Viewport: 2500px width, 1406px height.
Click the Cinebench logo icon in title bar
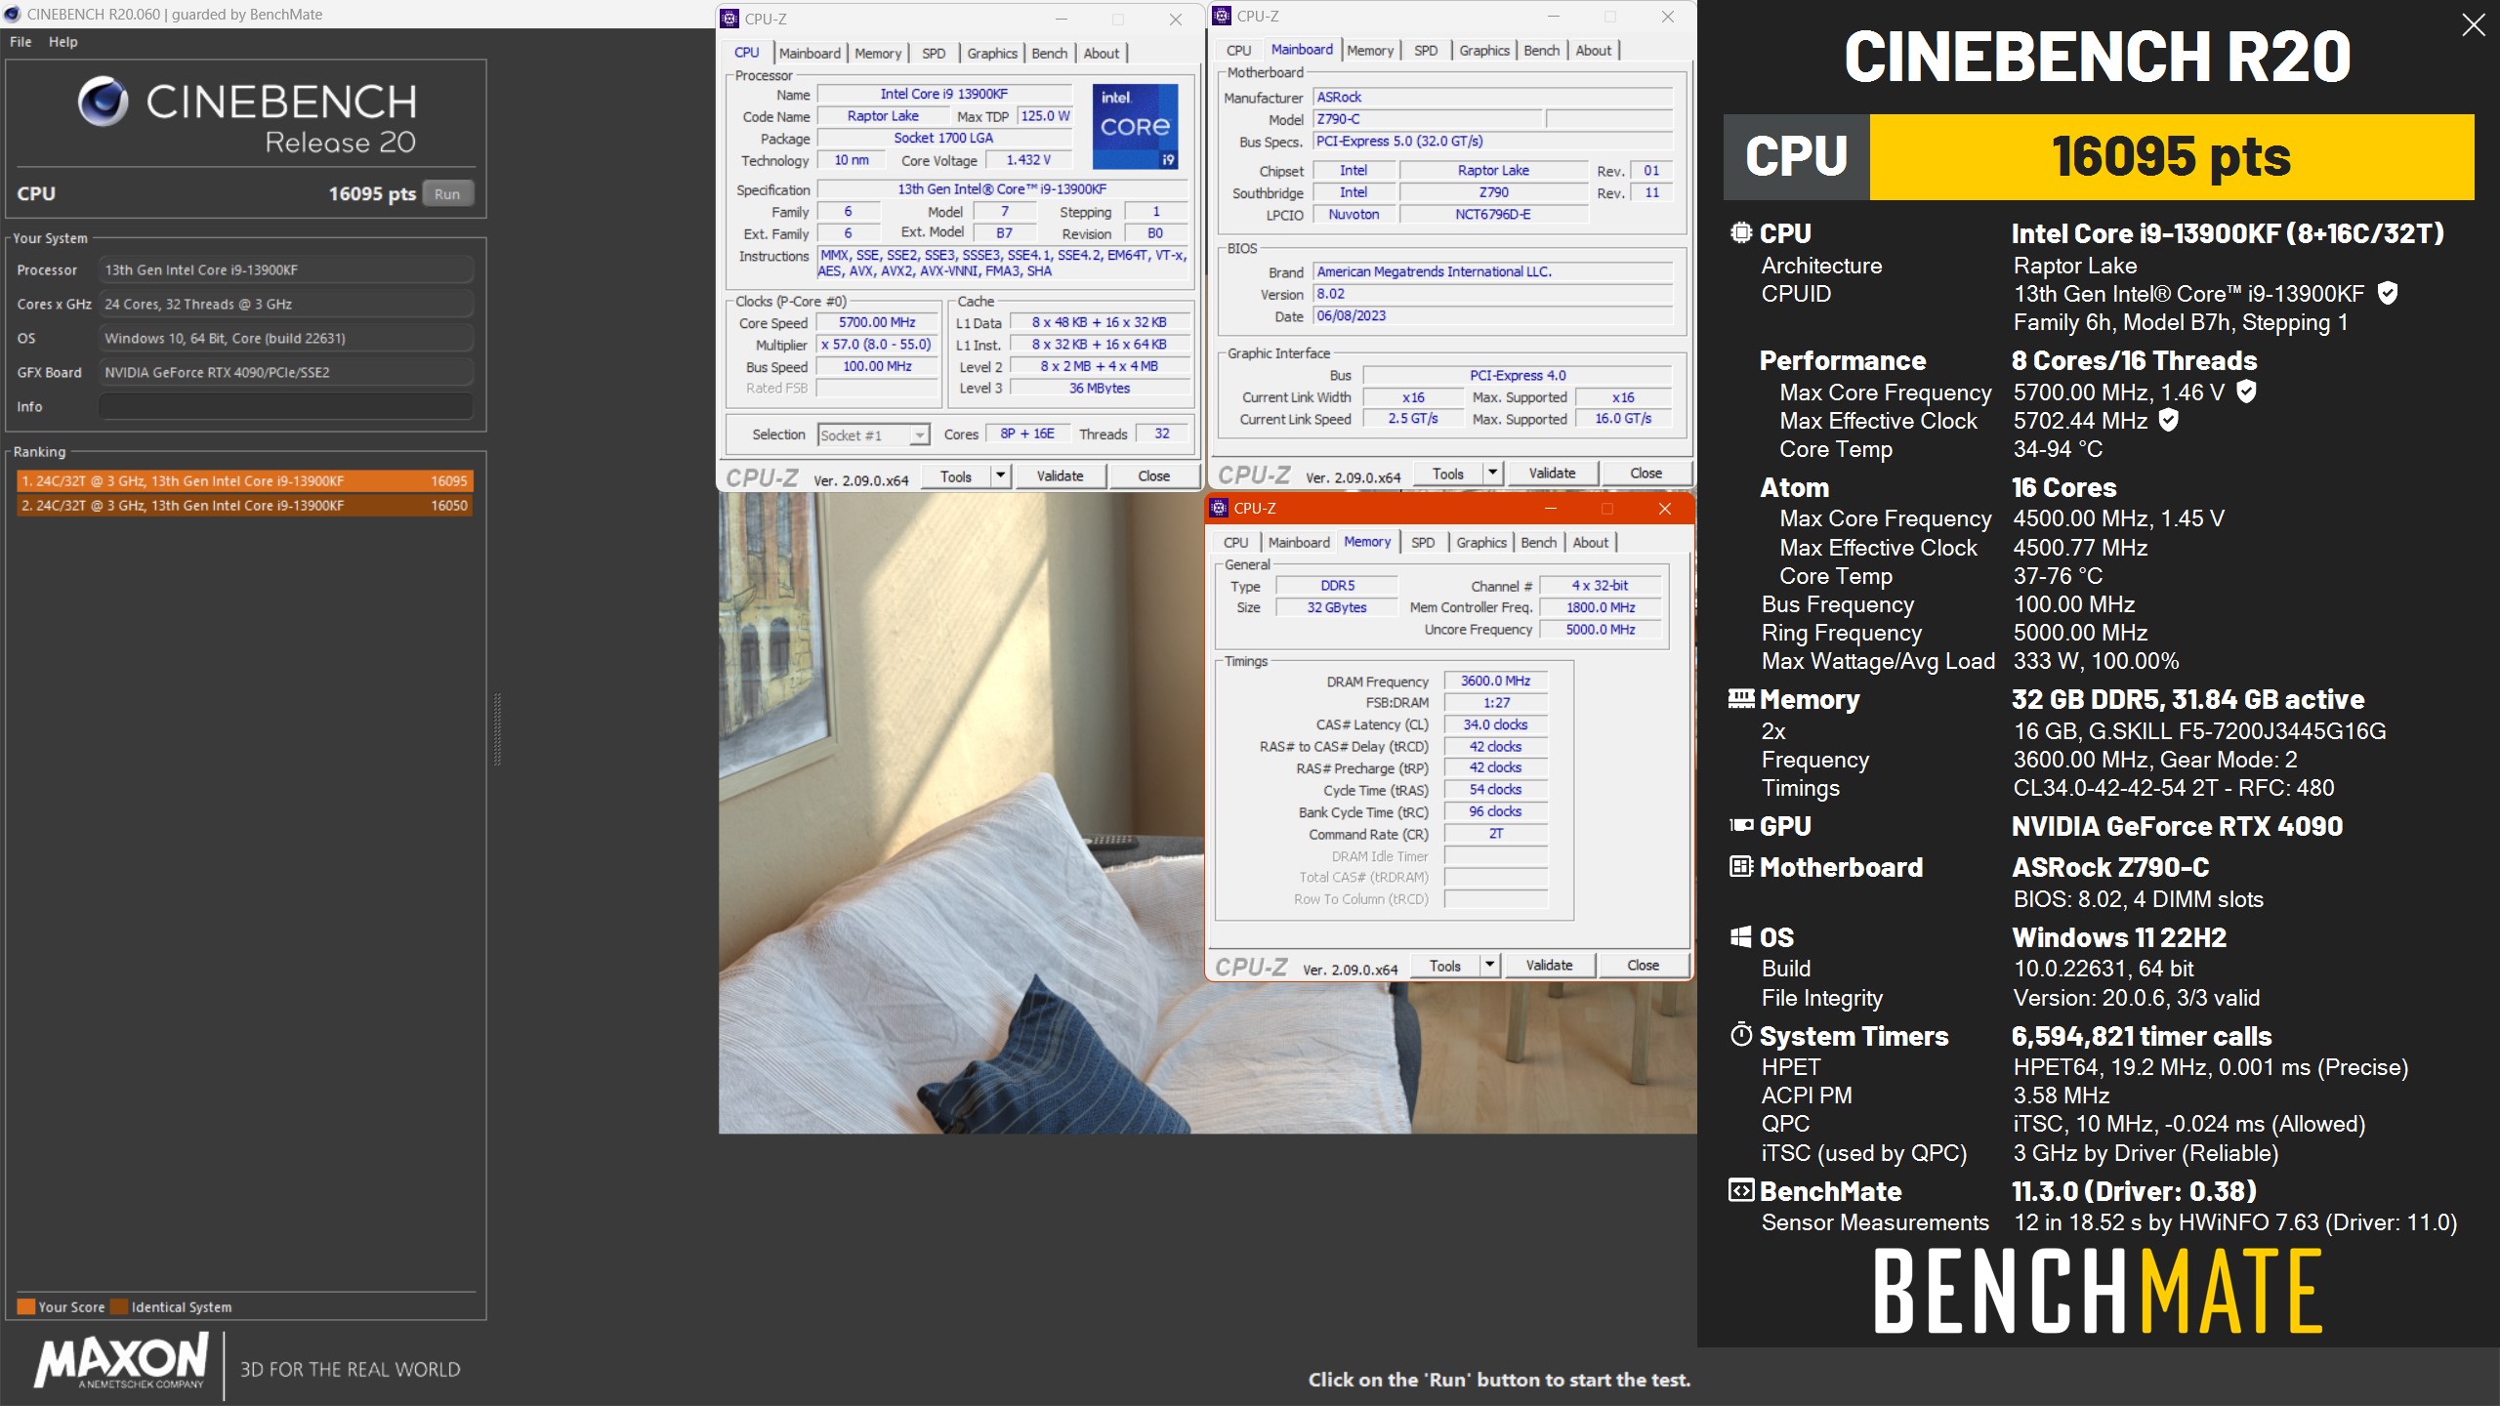12,14
